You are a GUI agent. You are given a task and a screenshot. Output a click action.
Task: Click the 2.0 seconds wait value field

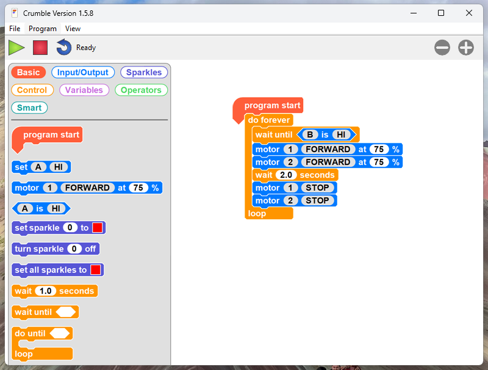tap(285, 175)
